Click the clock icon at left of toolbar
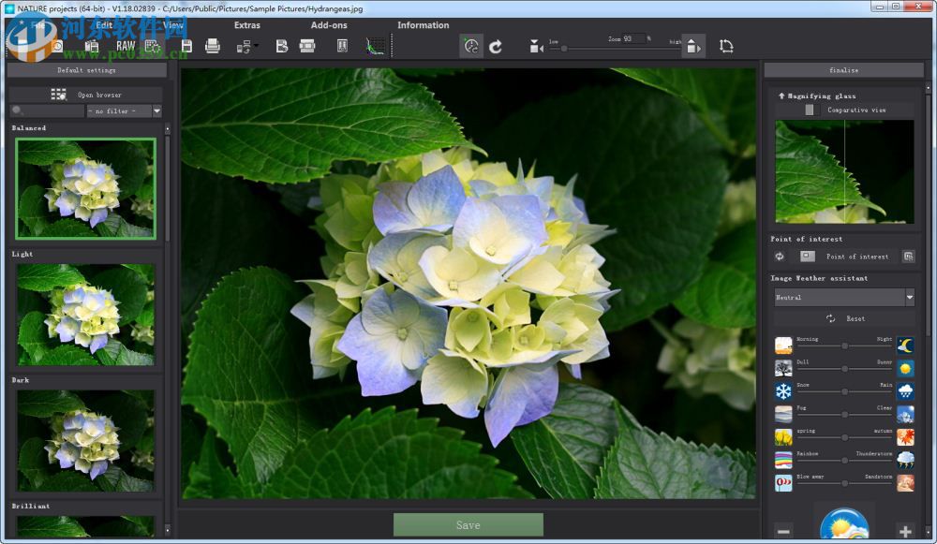Viewport: 937px width, 544px height. point(57,47)
